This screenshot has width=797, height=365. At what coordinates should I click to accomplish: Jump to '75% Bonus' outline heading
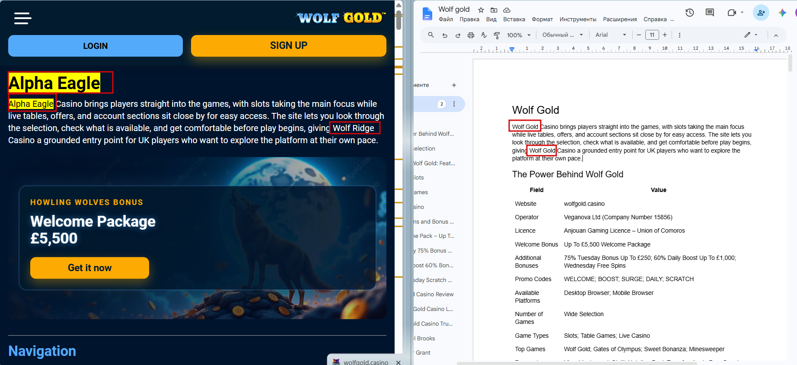(433, 251)
